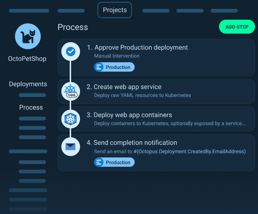258x214 pixels.
Task: Click the checkmark icon for step 1
Action: [71, 52]
